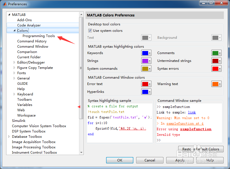
Task: Open the Hyperlinks color picker
Action: pyautogui.click(x=146, y=92)
